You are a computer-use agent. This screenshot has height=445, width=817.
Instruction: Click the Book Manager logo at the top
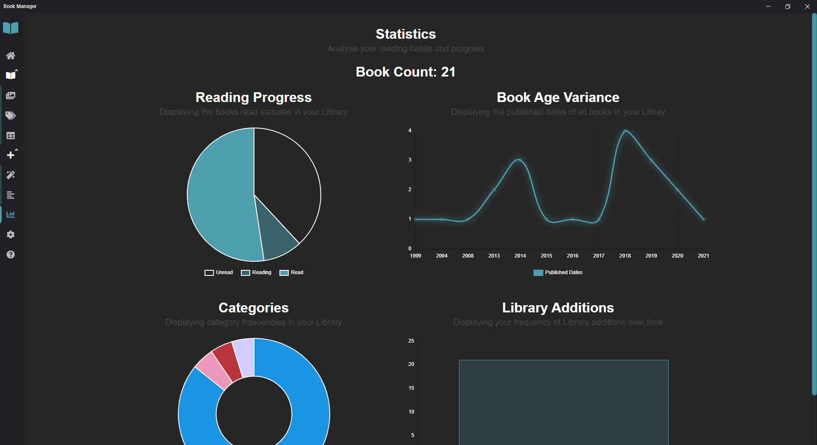pos(11,28)
